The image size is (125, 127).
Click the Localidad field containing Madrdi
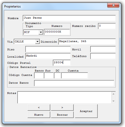pos(48,56)
